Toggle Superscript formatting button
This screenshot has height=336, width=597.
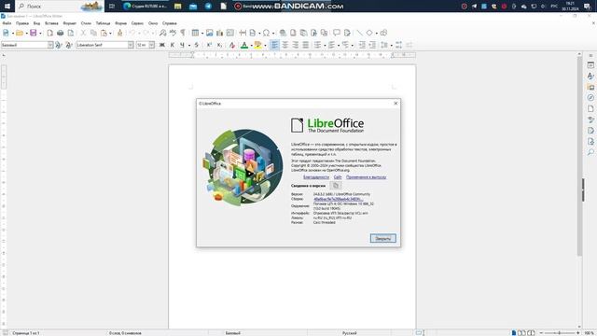pos(209,45)
